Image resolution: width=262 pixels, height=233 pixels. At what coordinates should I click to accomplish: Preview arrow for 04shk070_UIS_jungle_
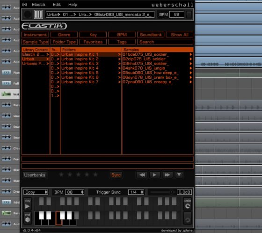191,68
